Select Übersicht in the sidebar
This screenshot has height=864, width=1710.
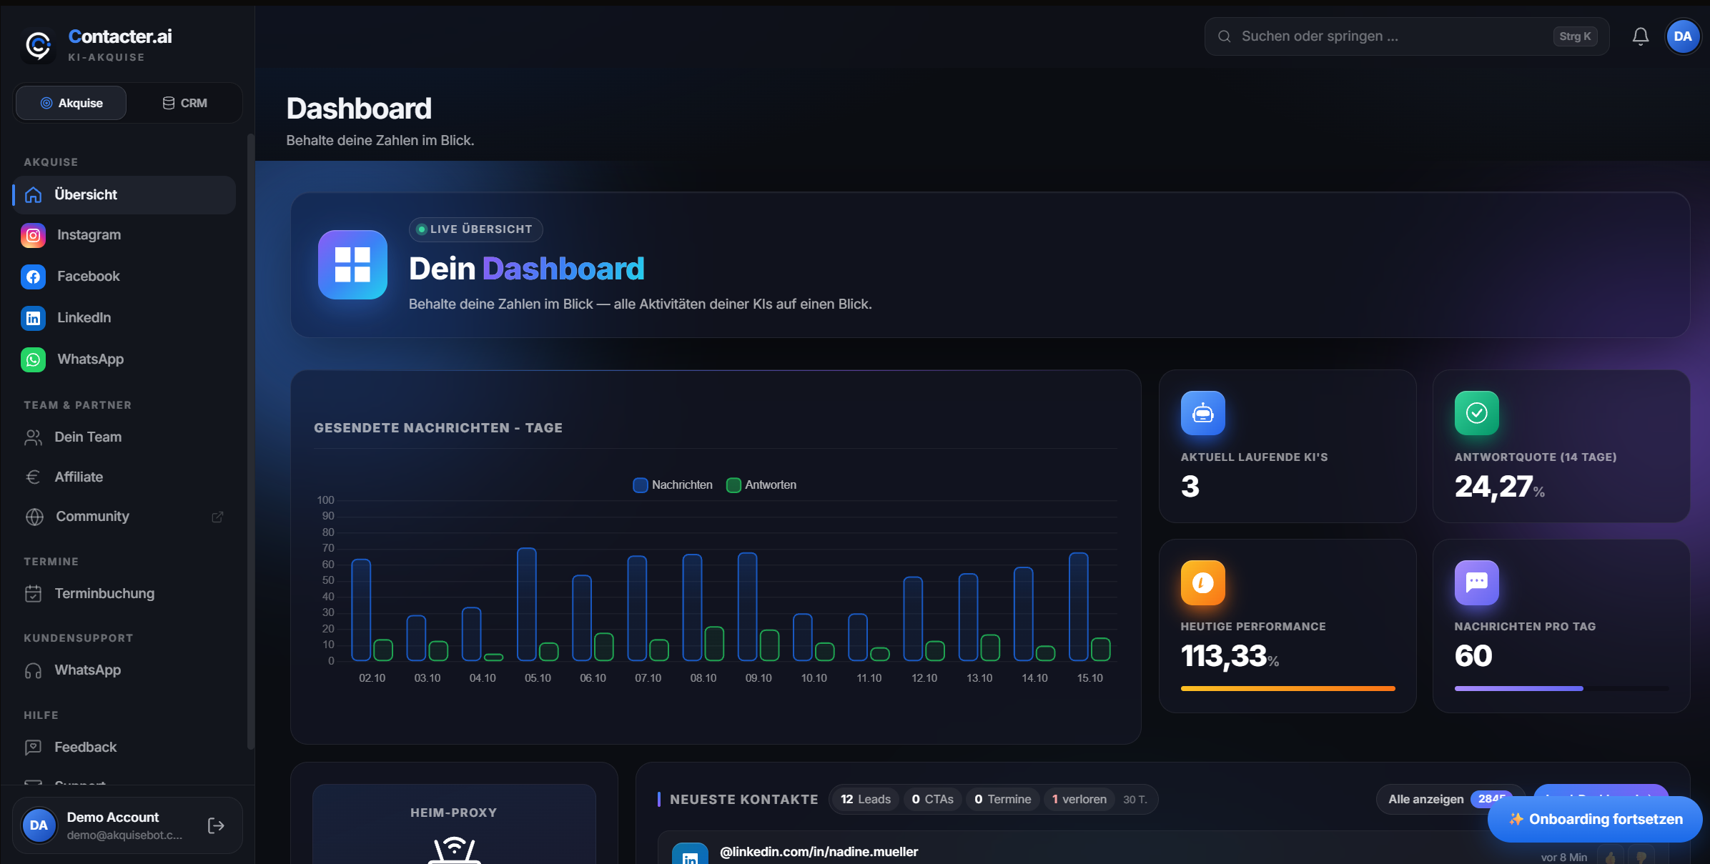pyautogui.click(x=124, y=194)
